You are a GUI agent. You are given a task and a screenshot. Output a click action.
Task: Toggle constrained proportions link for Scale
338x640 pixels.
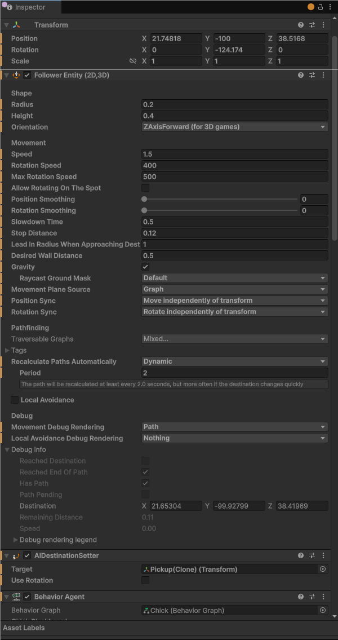click(133, 61)
